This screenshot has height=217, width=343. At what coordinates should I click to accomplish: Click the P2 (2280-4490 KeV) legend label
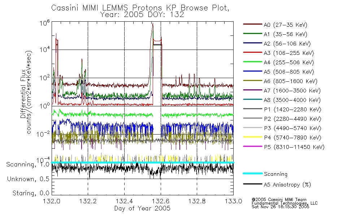(292, 119)
